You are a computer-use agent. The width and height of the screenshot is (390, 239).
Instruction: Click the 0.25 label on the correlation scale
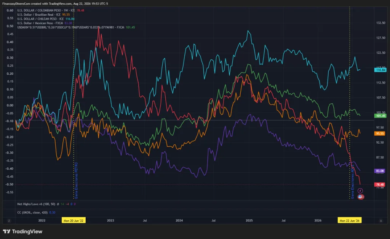(x=10, y=66)
